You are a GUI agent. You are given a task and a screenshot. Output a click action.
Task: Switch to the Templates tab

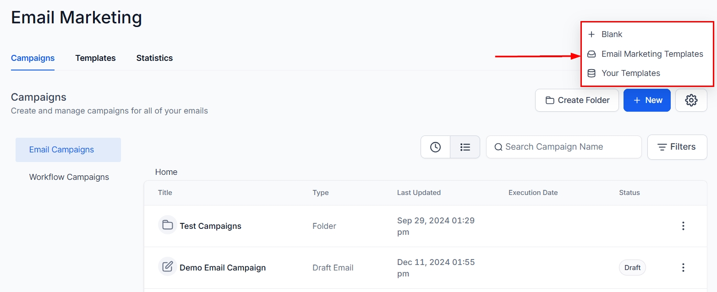click(95, 58)
